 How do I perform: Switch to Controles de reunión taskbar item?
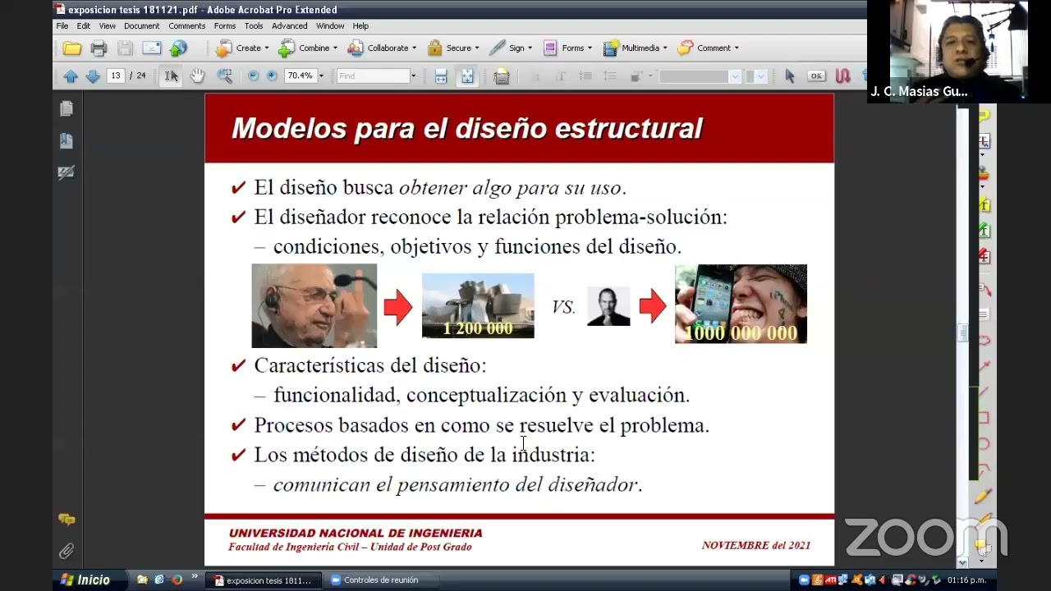coord(382,580)
